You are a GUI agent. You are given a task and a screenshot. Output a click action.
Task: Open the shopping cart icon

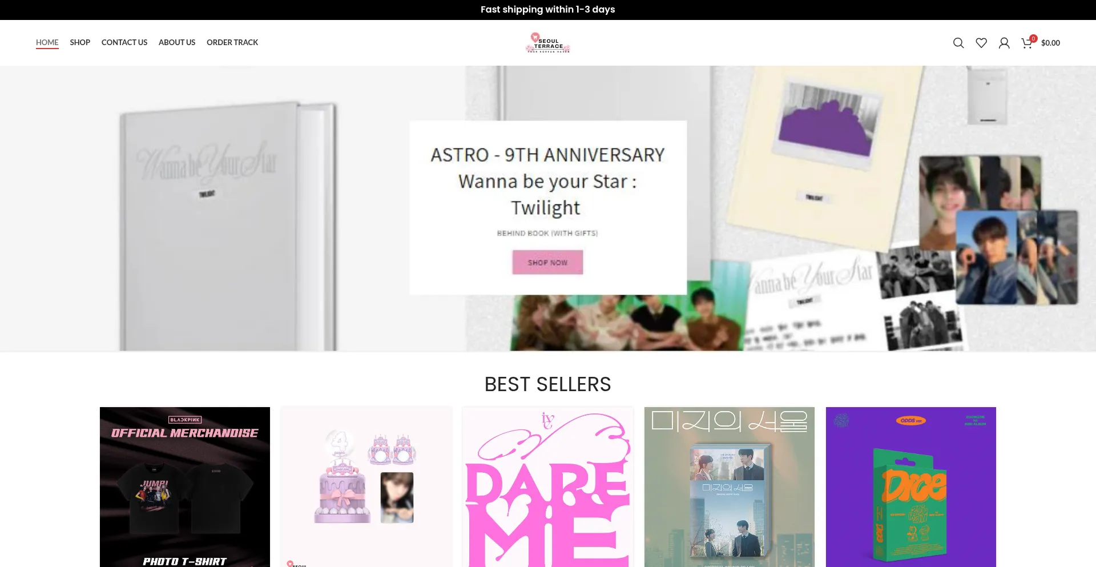pyautogui.click(x=1027, y=43)
